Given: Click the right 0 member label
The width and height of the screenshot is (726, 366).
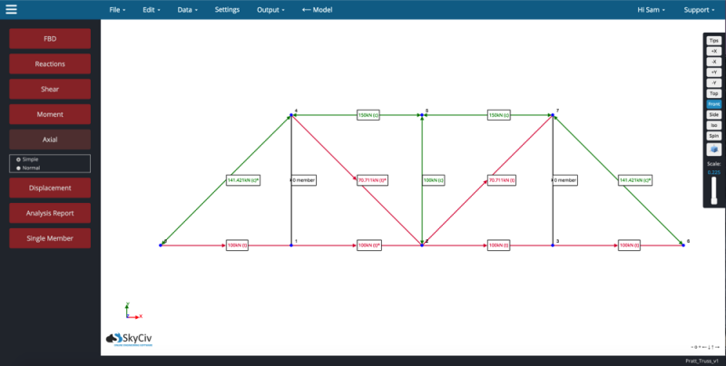Looking at the screenshot, I should click(564, 180).
